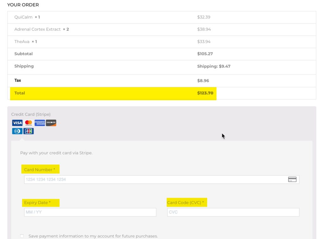This screenshot has height=239, width=324.
Task: Click the Card Code (CVC) label
Action: tap(185, 203)
